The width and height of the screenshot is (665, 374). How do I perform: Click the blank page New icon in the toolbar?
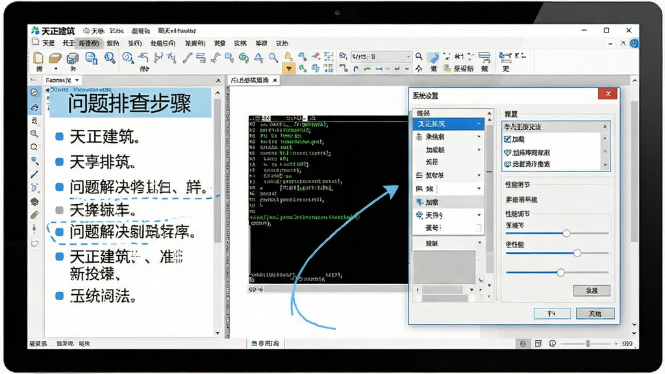pyautogui.click(x=38, y=58)
